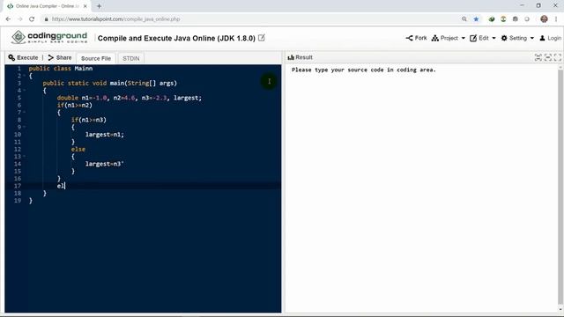Click the first result panel layout icon

[x=538, y=57]
